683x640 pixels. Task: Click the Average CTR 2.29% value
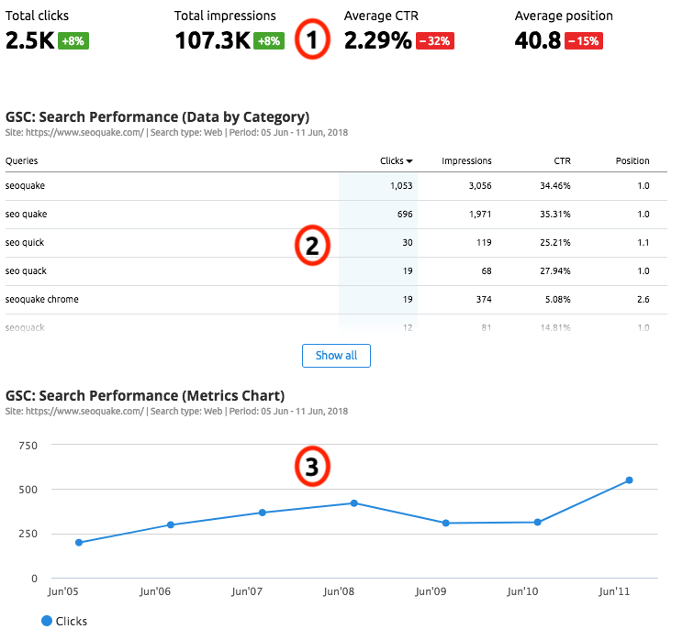377,40
